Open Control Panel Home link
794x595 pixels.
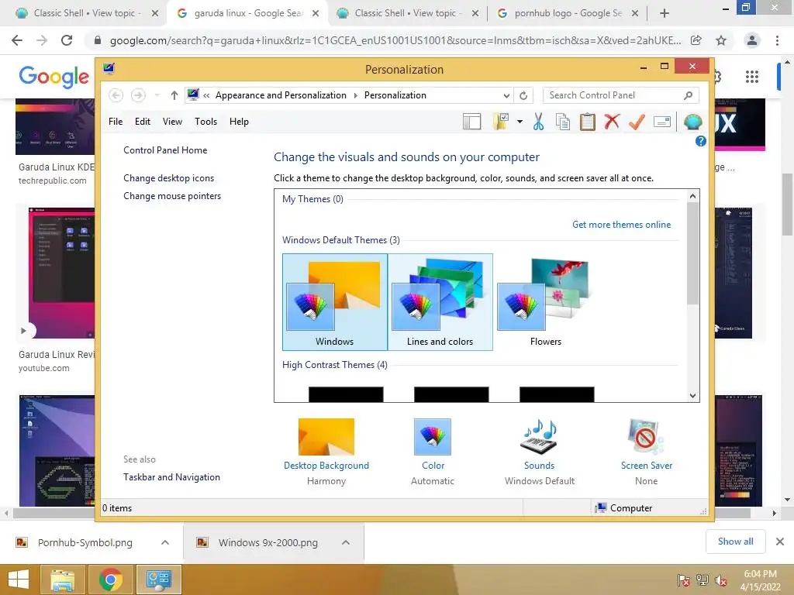pyautogui.click(x=165, y=150)
